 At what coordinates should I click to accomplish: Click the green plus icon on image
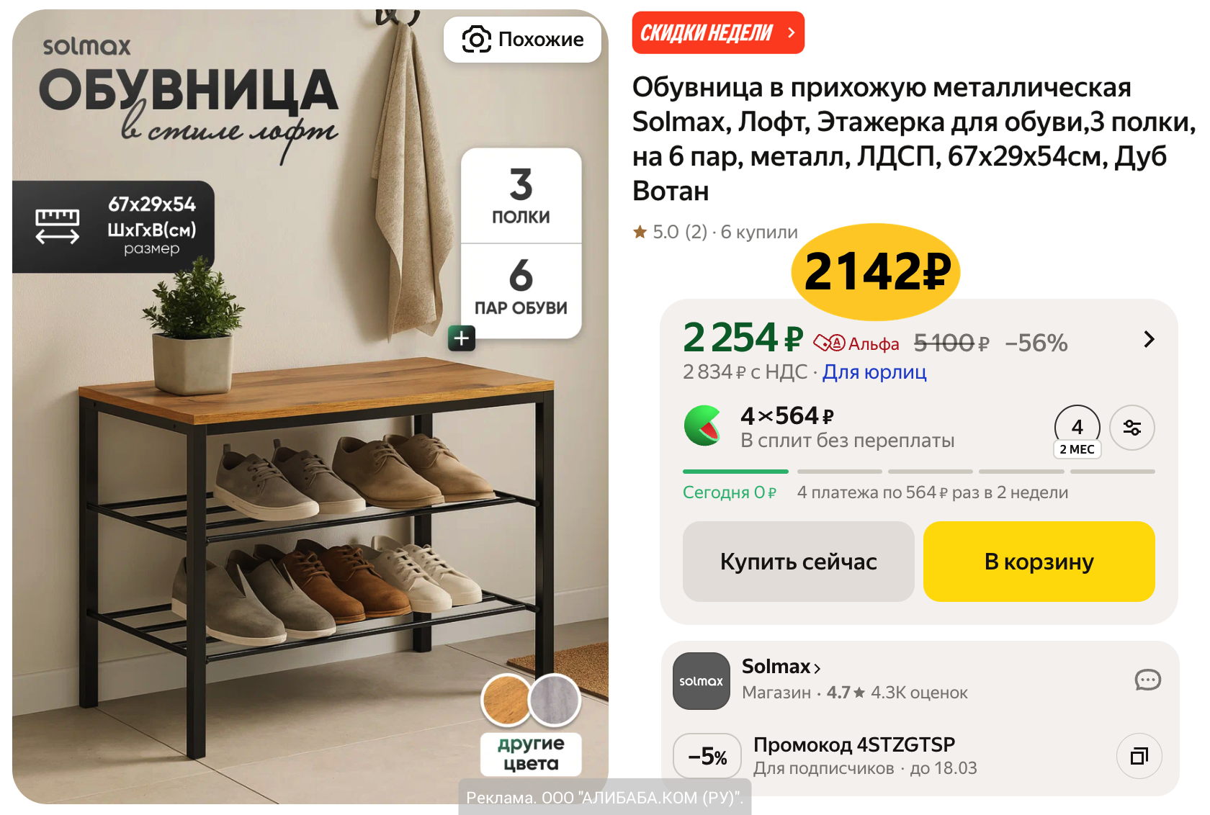coord(462,338)
